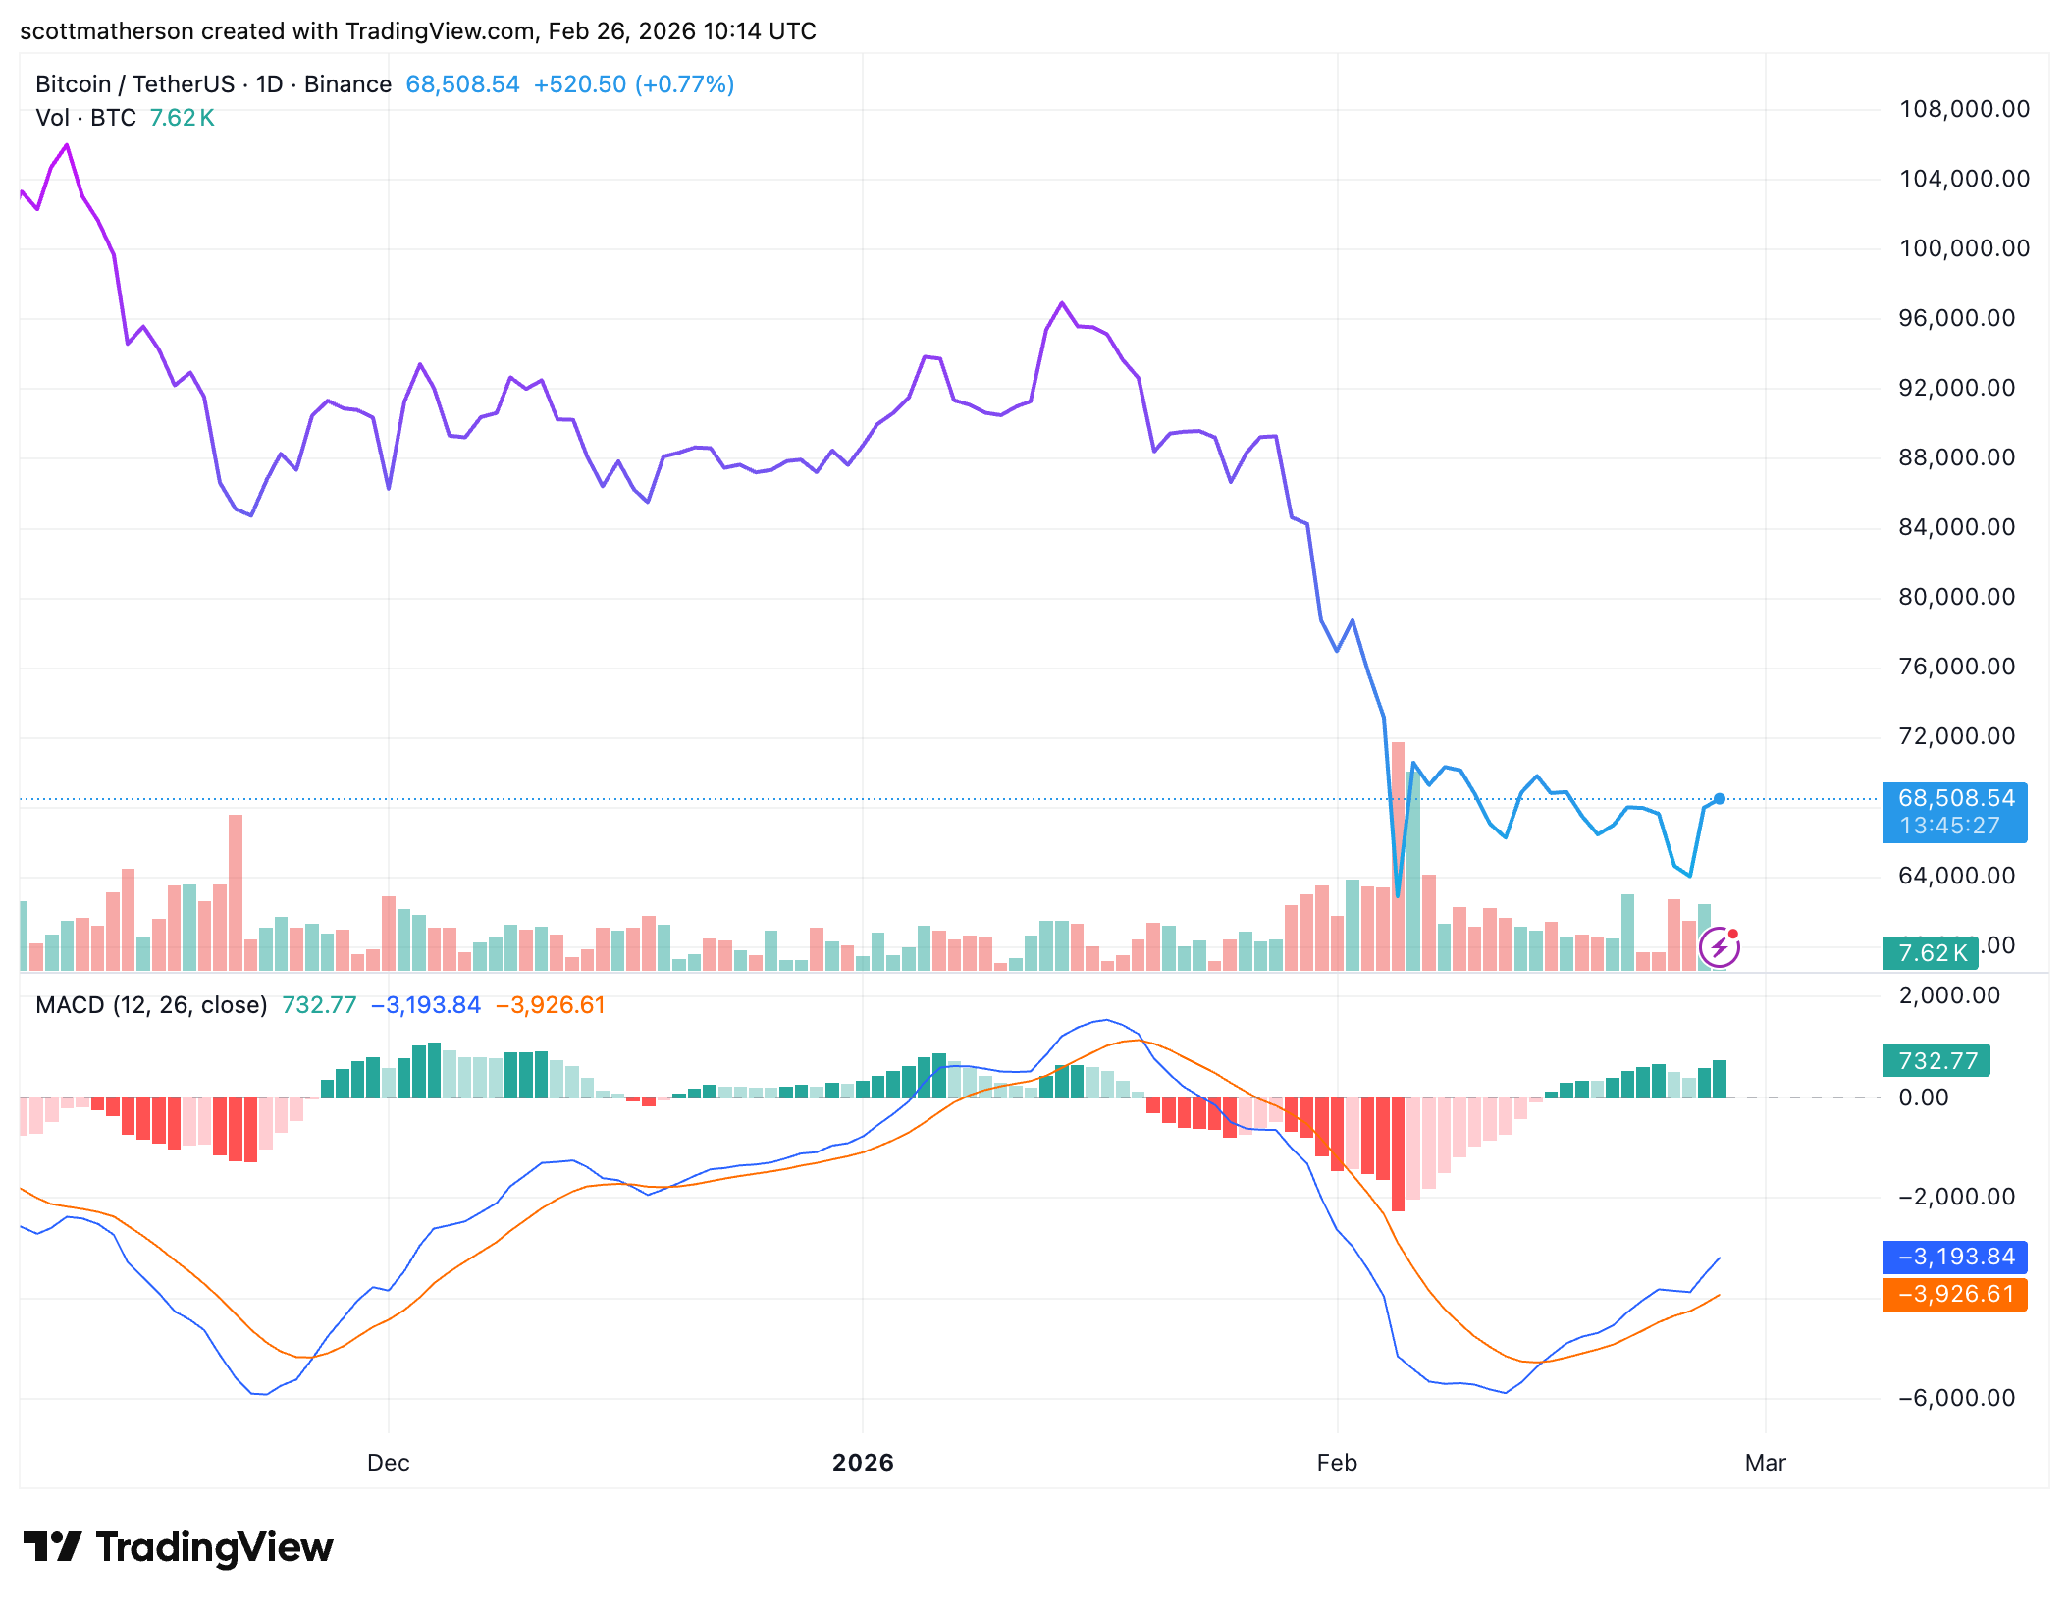The width and height of the screenshot is (2069, 1606).
Task: Click the purple lightning bolt icon
Action: point(1718,947)
